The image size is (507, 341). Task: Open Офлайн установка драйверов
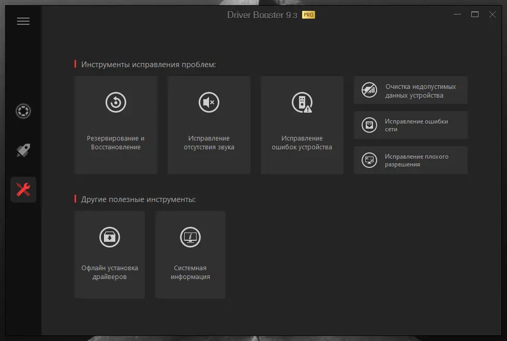(110, 255)
